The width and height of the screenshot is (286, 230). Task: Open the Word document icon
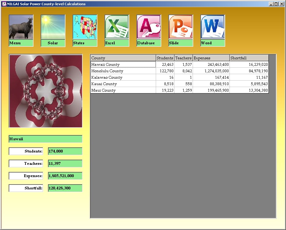(x=213, y=27)
